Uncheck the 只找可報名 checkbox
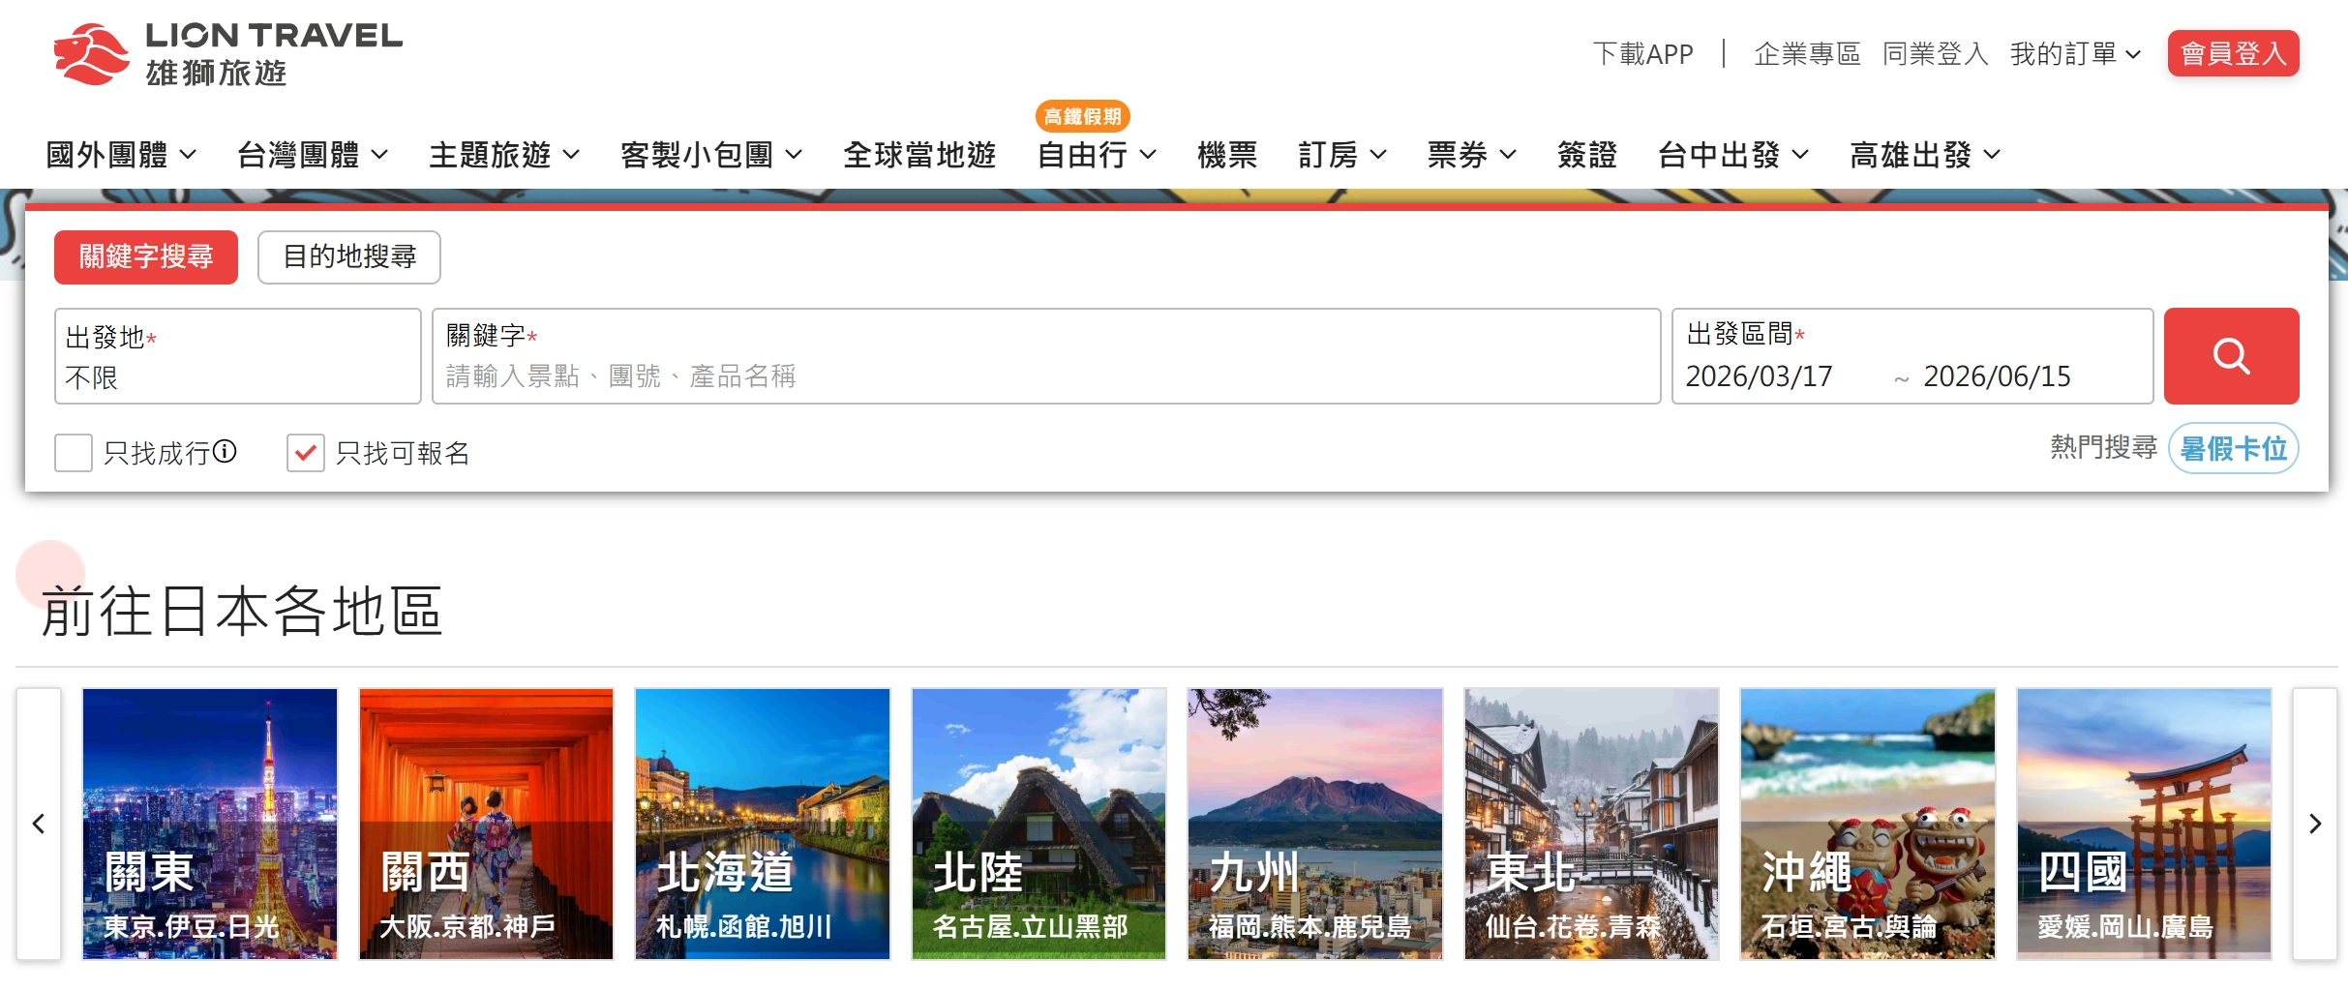 [305, 453]
